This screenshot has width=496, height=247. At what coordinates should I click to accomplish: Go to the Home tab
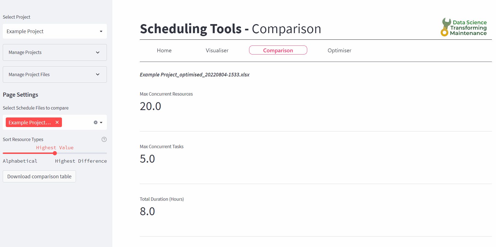(164, 50)
